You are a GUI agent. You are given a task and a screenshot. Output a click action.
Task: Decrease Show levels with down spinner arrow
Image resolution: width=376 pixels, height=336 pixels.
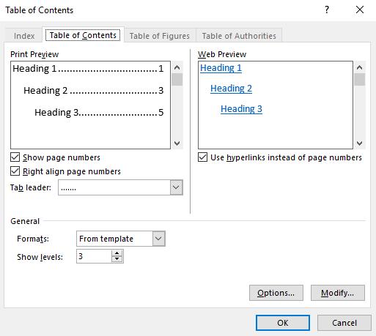117,259
